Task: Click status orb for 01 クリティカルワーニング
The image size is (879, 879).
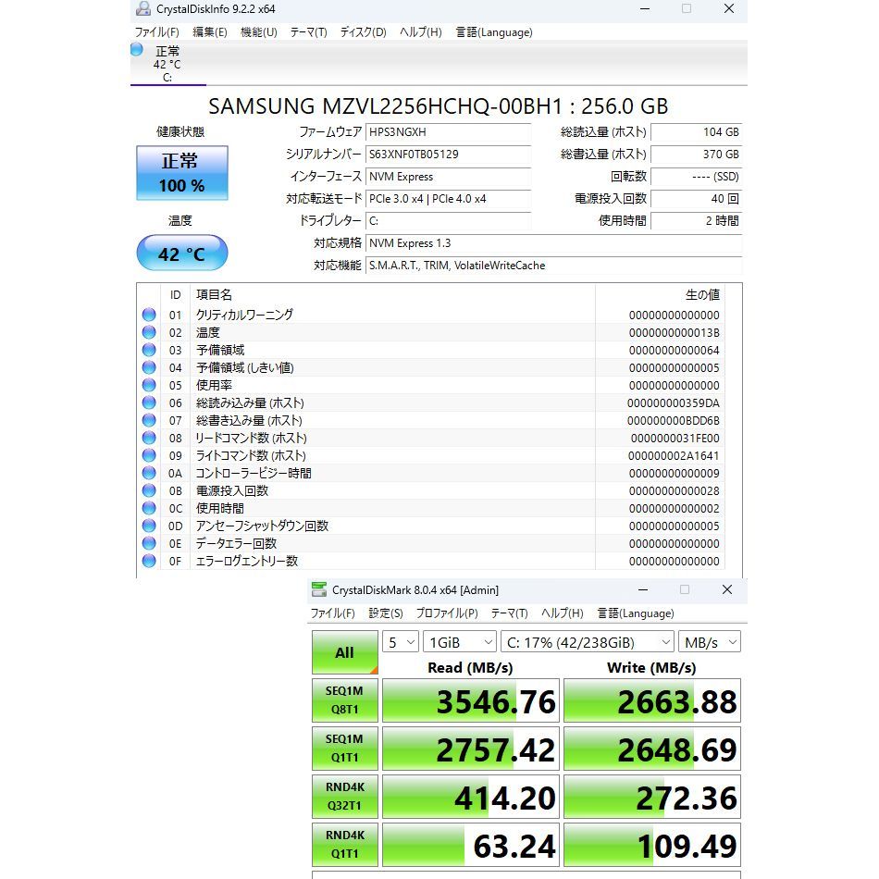Action: (x=149, y=315)
